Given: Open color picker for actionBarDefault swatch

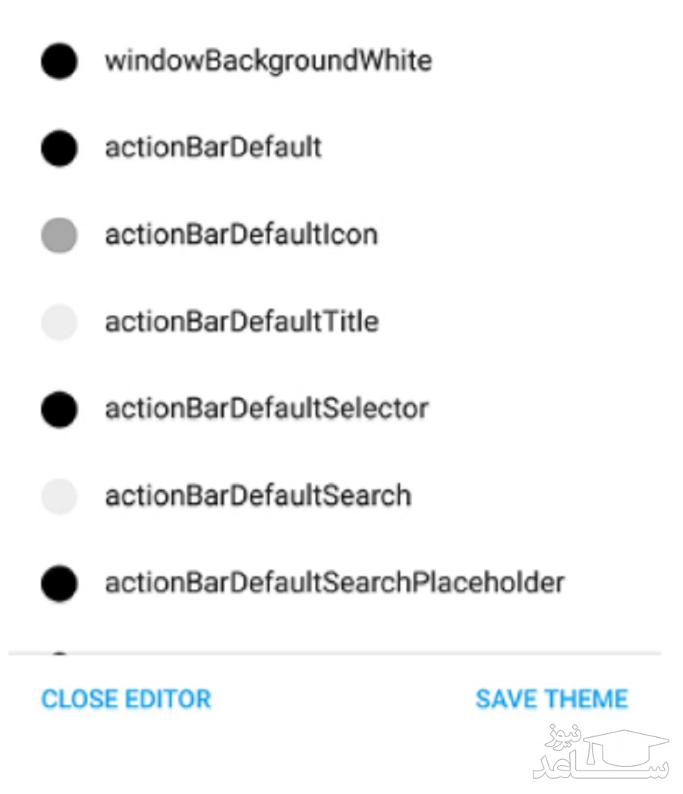Looking at the screenshot, I should tap(59, 147).
